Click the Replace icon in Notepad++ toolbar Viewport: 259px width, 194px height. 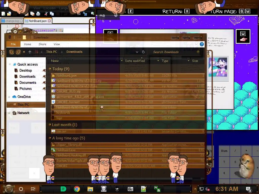[85, 14]
